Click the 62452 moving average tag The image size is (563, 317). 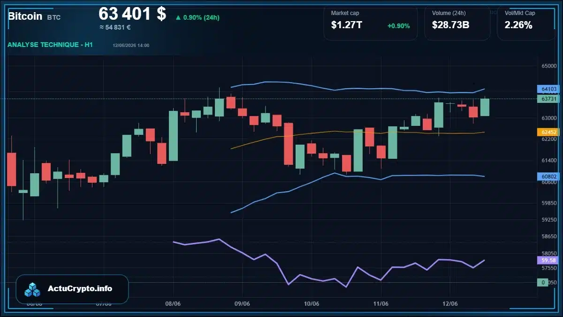tap(548, 132)
